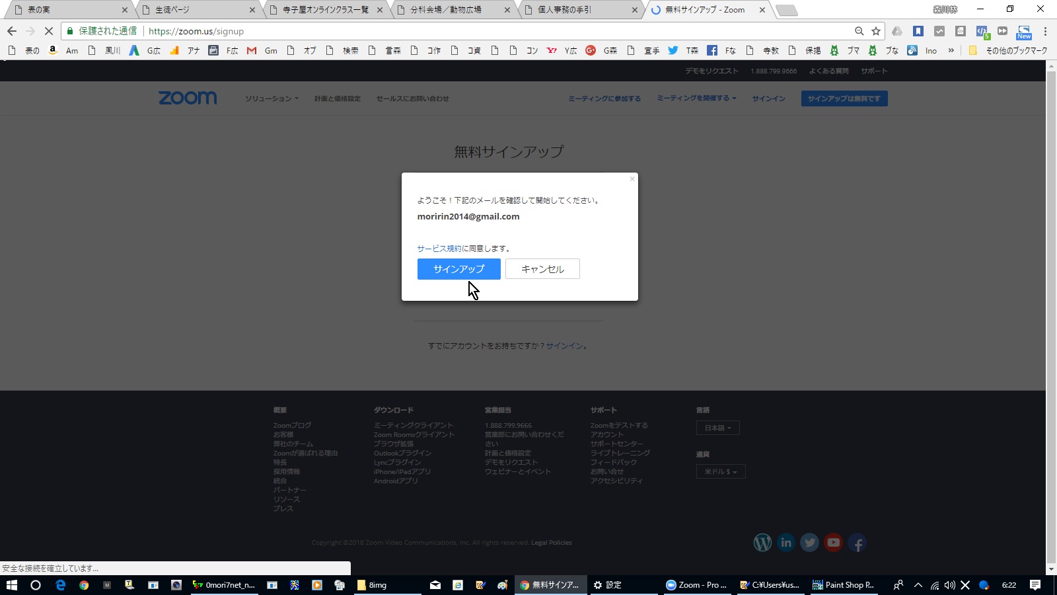Switch to the 寺子屋オンラインクラス一覧 tab
The height and width of the screenshot is (595, 1057).
[327, 10]
